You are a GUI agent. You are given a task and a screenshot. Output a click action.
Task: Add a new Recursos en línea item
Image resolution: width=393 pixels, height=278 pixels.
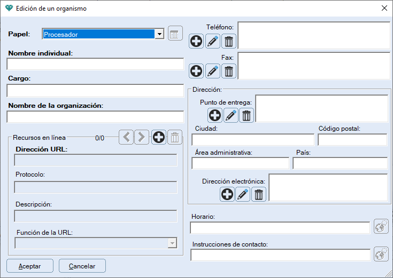tap(159, 137)
